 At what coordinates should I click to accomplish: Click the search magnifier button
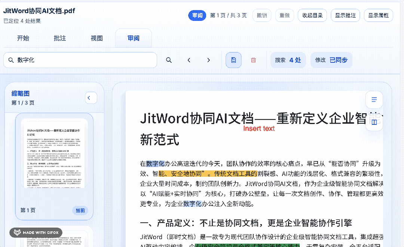(169, 60)
